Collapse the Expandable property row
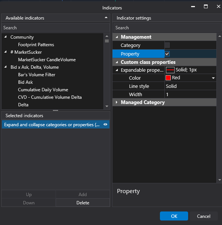Image resolution: width=222 pixels, height=225 pixels. 117,70
